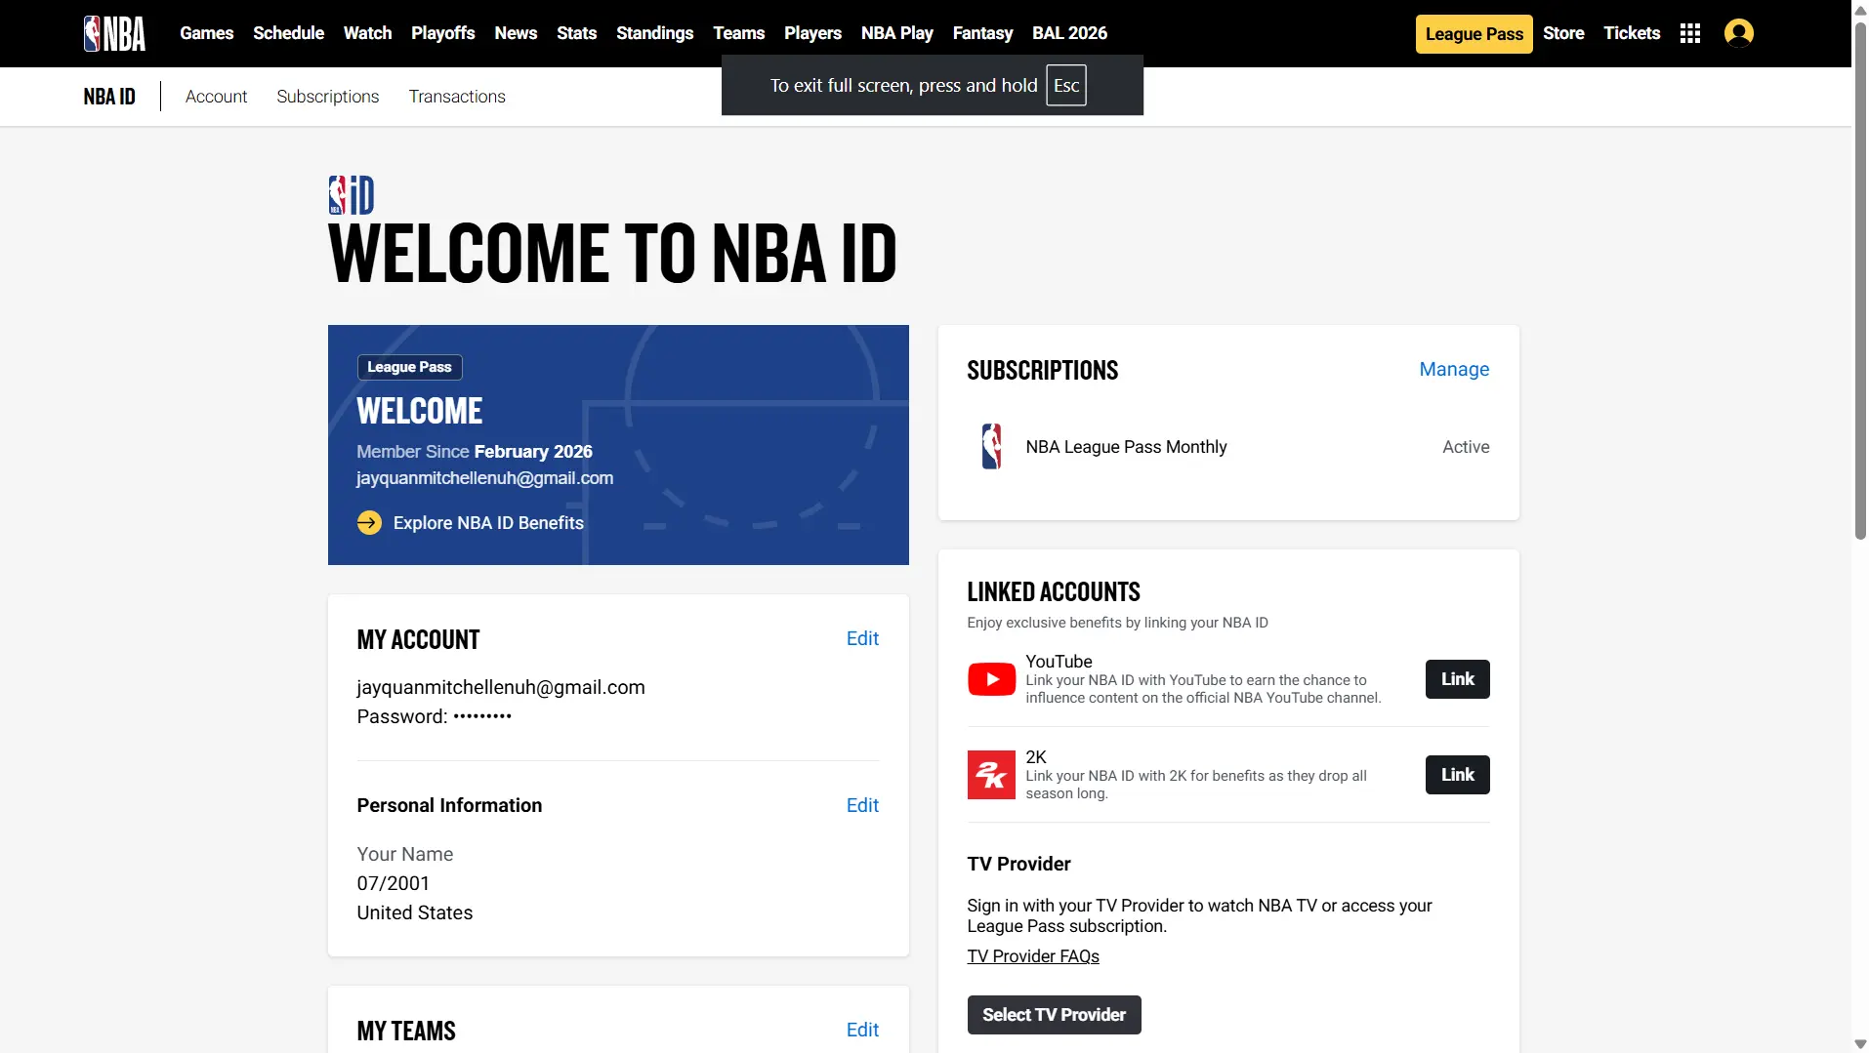
Task: Click the yellow arrow beside Explore NBA ID Benefits
Action: [369, 523]
